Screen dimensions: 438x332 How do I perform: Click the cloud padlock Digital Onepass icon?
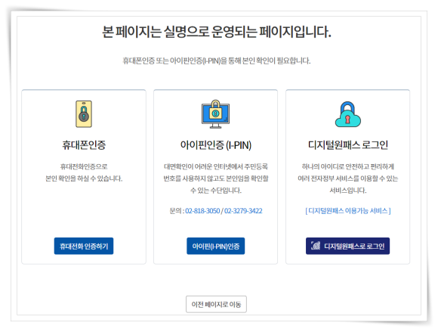click(x=348, y=114)
